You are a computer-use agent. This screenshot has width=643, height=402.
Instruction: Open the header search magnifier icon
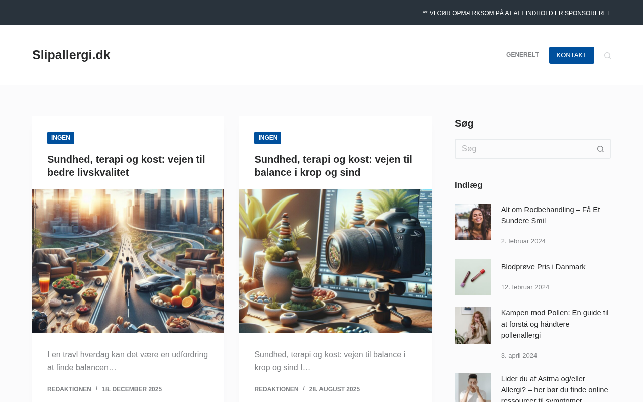pos(607,55)
